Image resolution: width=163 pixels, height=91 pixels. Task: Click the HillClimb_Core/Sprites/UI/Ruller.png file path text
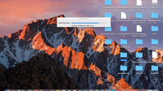pos(83,26)
